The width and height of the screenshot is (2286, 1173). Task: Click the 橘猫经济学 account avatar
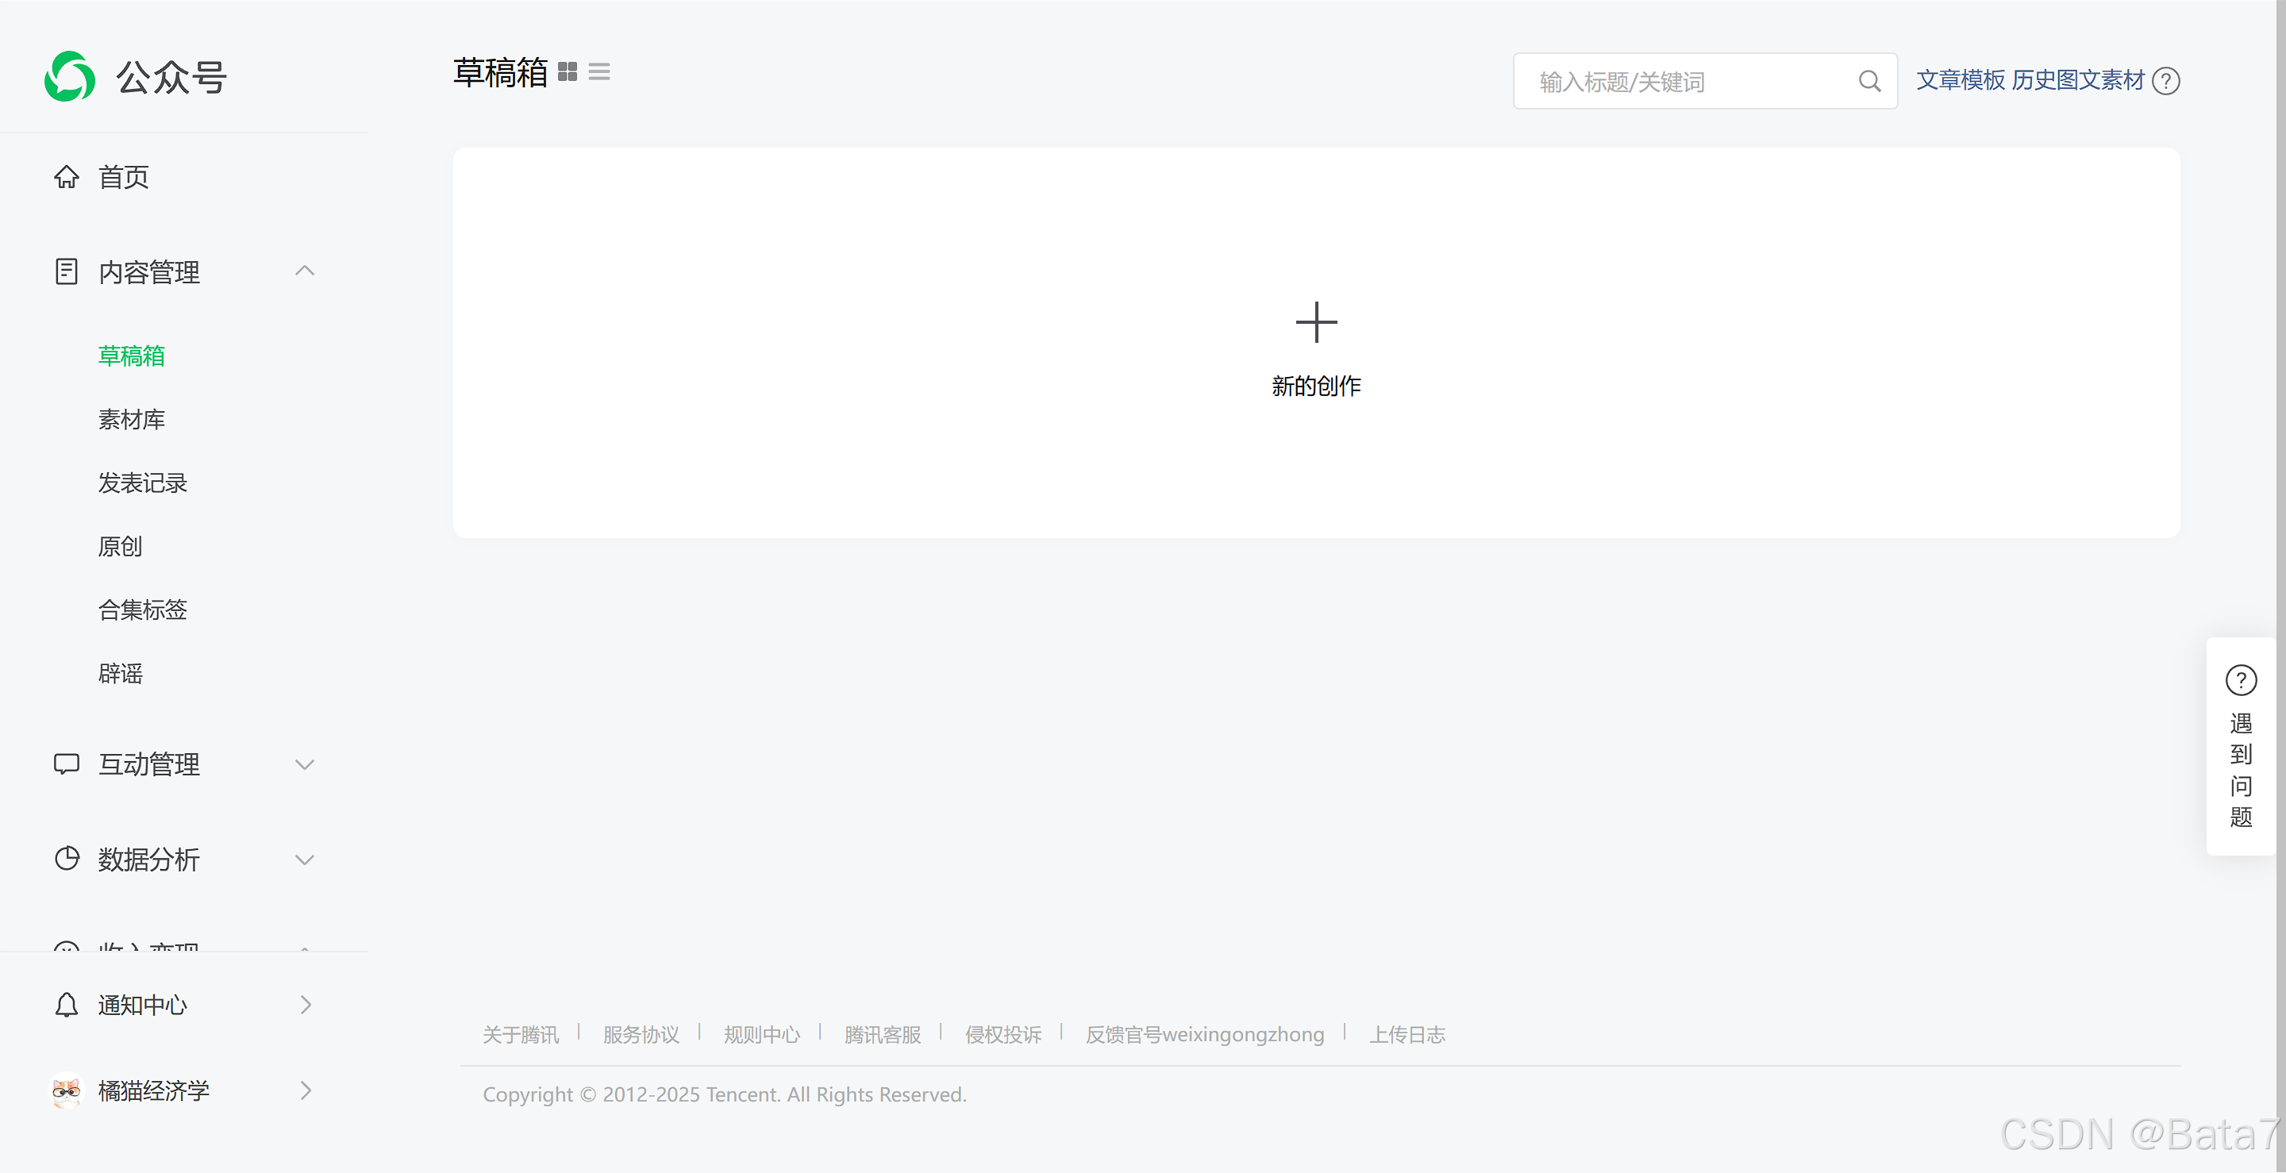(x=67, y=1090)
